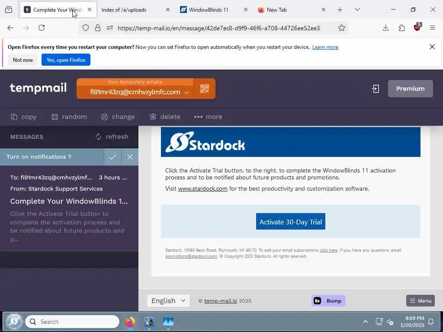Bookmark this page with the star icon
The height and width of the screenshot is (332, 443).
pyautogui.click(x=342, y=28)
